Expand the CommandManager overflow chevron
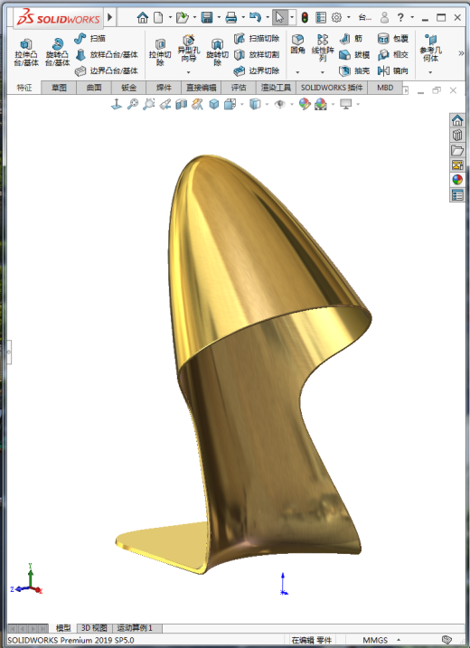This screenshot has width=470, height=648. [x=461, y=53]
